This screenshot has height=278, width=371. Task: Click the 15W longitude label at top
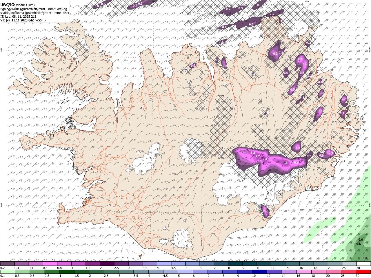tap(307, 2)
